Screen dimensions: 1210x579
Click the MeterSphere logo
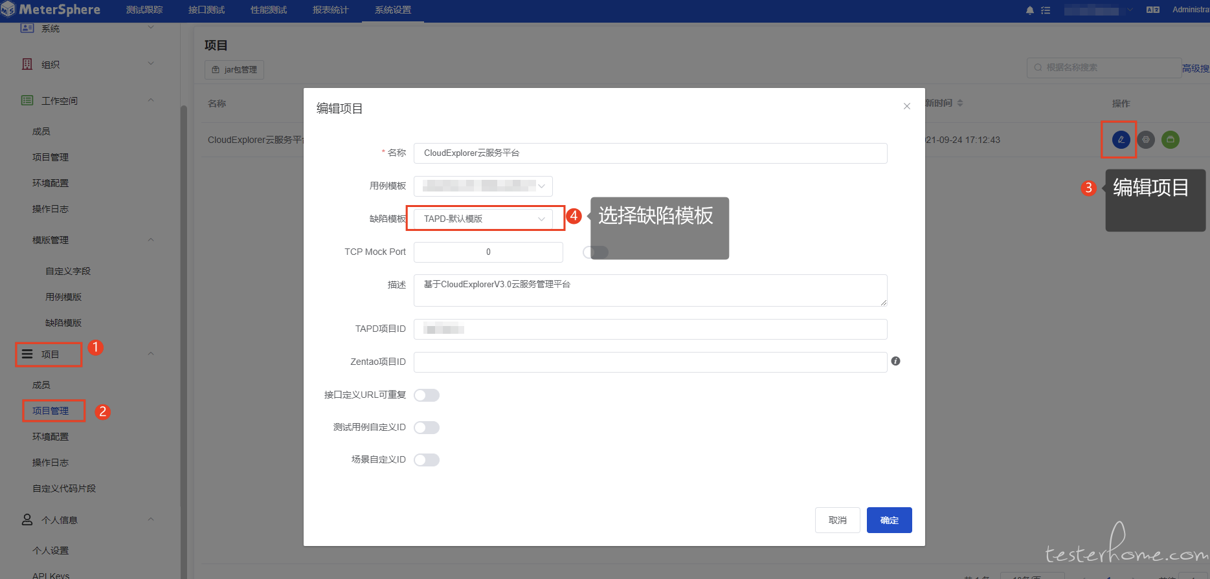[x=50, y=10]
